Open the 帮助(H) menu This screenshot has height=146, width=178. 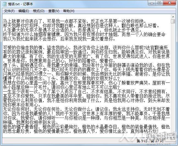pos(69,11)
